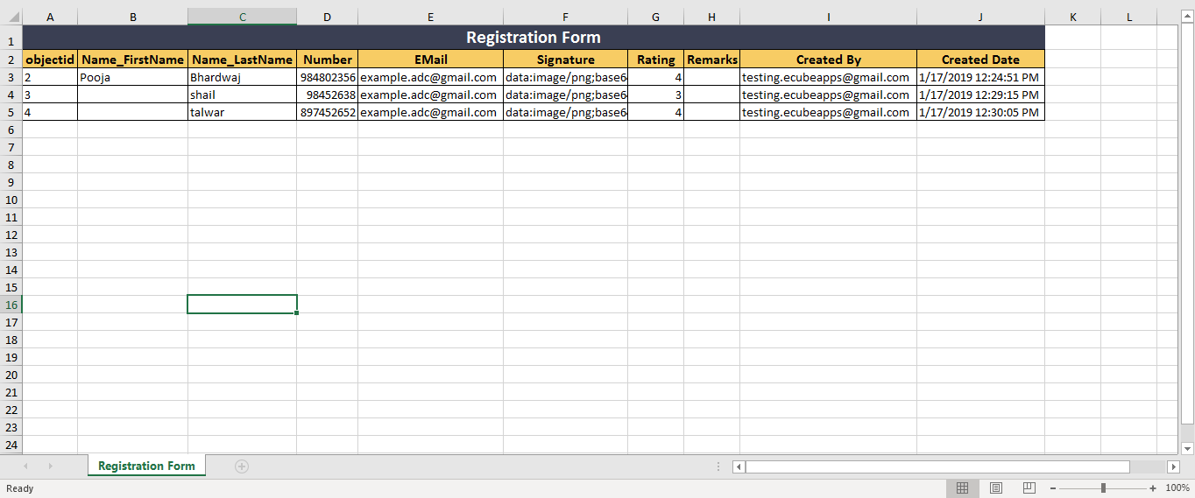The image size is (1195, 498).
Task: Open the Registration Form sheet tab
Action: pyautogui.click(x=146, y=466)
